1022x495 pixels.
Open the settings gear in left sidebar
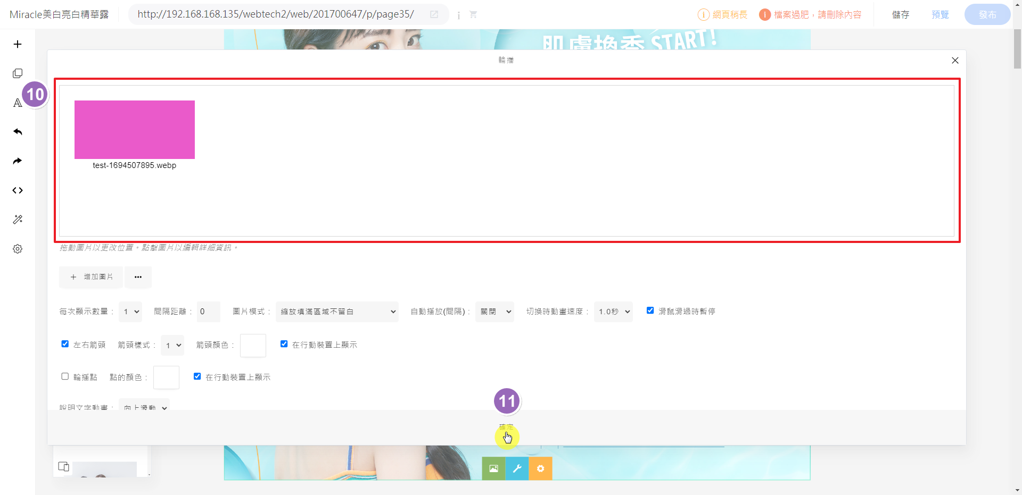pyautogui.click(x=18, y=249)
